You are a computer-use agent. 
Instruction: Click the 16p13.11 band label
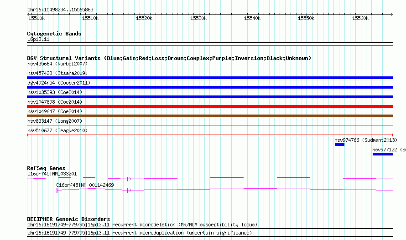(x=38, y=39)
